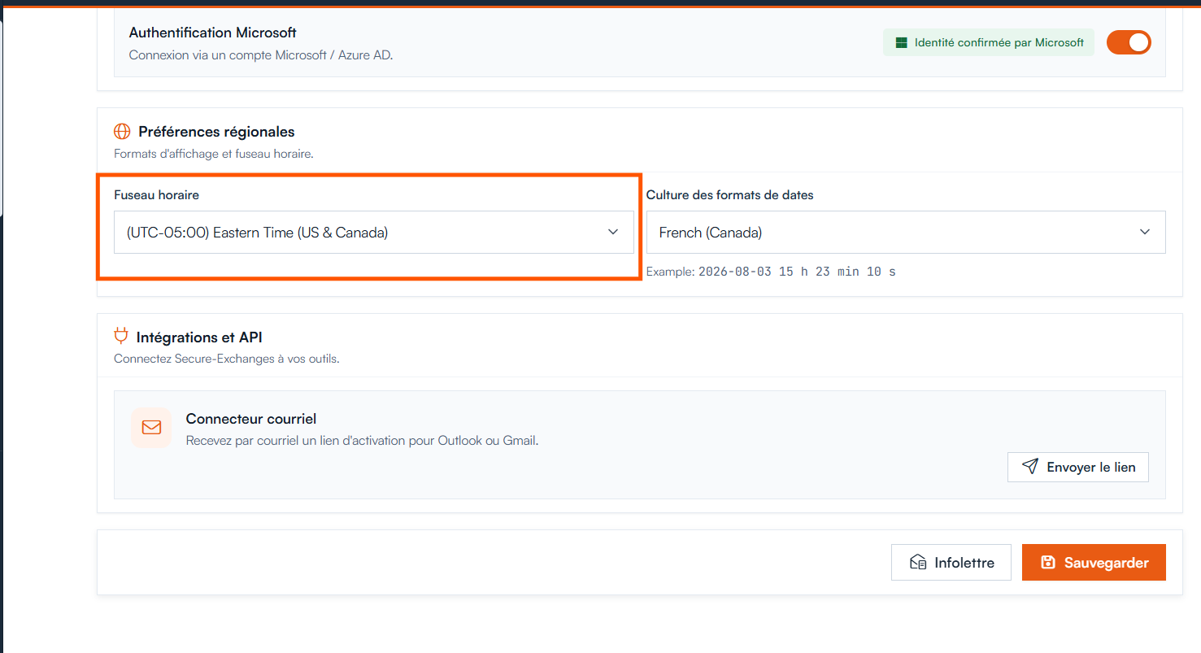Image resolution: width=1201 pixels, height=653 pixels.
Task: Open the Culture des formats de dates dropdown
Action: pyautogui.click(x=906, y=233)
